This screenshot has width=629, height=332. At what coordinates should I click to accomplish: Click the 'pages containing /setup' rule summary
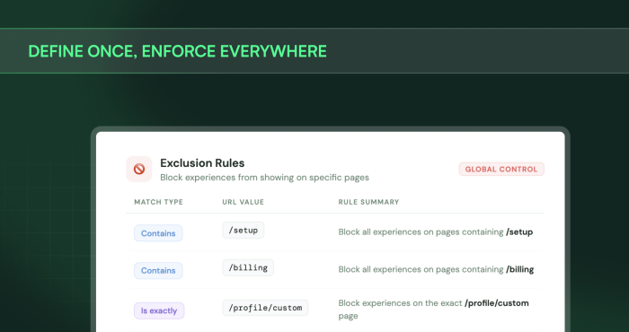[x=436, y=232]
